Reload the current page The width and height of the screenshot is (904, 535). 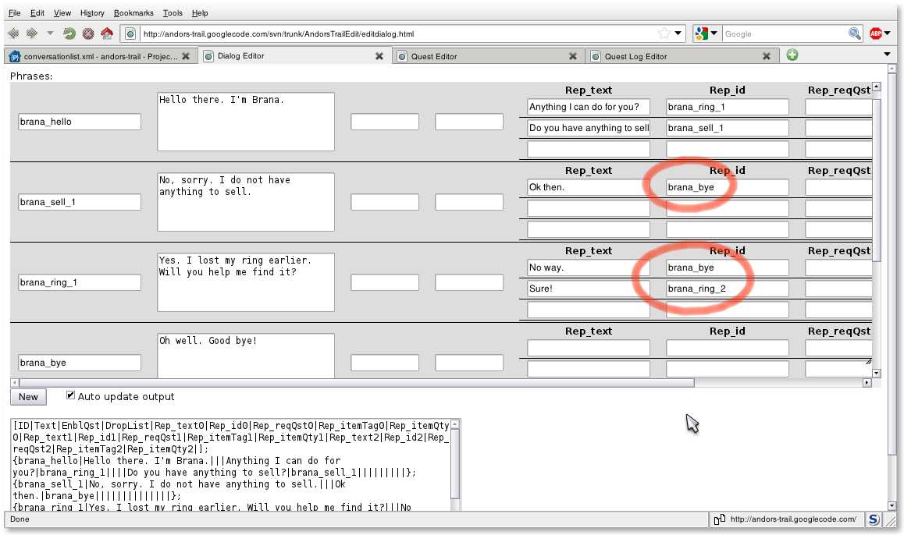[x=69, y=34]
